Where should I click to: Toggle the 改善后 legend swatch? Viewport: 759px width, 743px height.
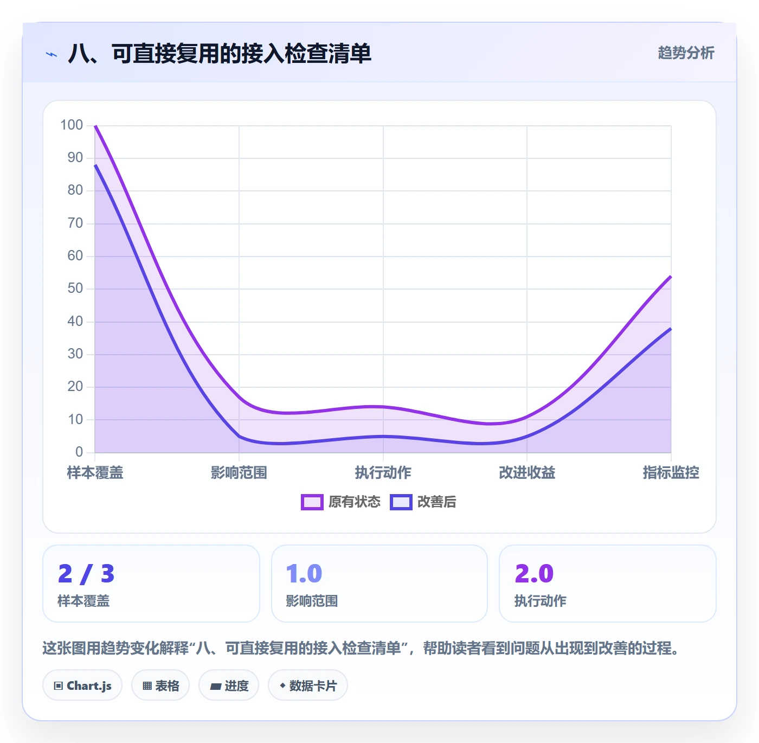click(401, 502)
